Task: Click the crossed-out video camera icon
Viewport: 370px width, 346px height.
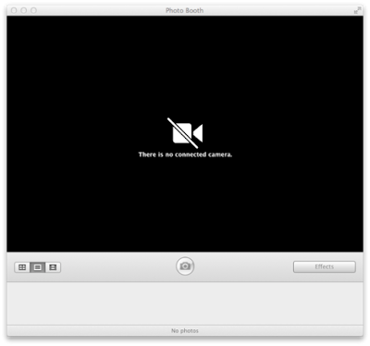Action: click(x=185, y=133)
